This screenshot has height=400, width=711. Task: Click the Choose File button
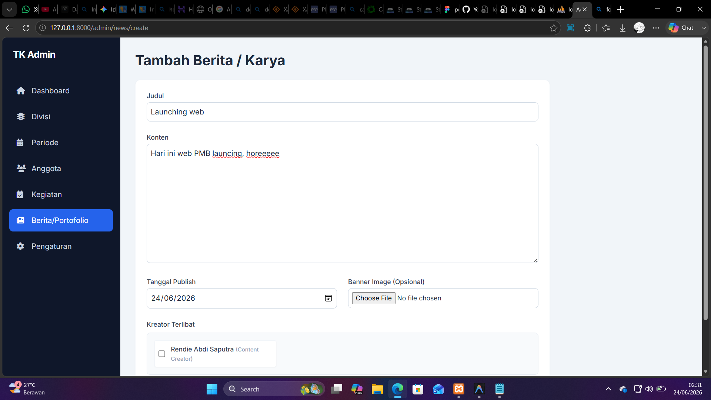coord(373,298)
